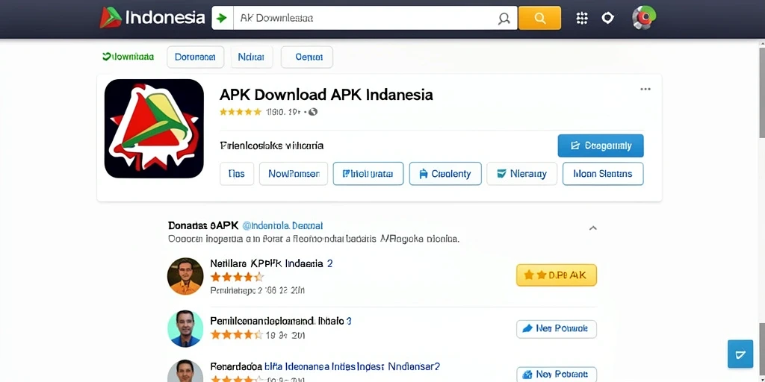Select the green 'Downlitada' tab
This screenshot has height=382, width=765.
pos(128,57)
